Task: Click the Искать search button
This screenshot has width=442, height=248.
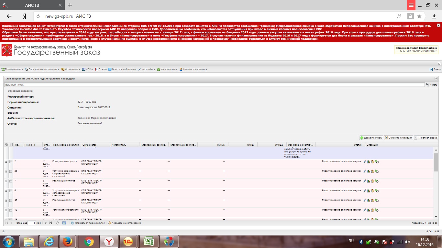Action: coord(432,85)
